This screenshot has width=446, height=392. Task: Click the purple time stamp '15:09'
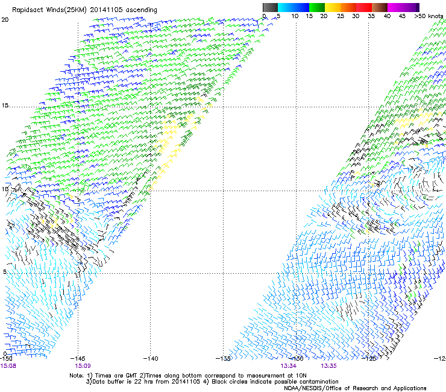[x=83, y=366]
